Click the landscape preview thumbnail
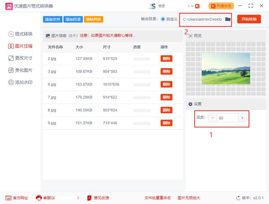The width and height of the screenshot is (269, 204). [x=226, y=68]
